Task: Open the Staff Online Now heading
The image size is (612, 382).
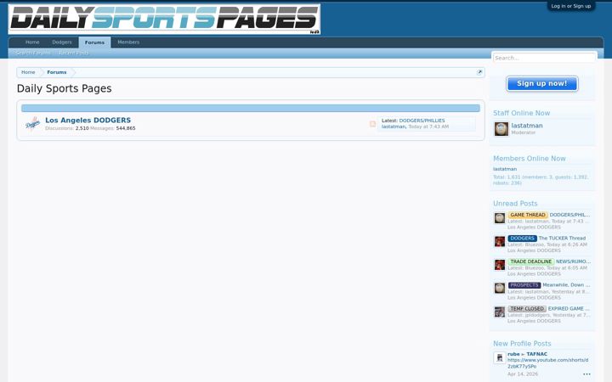Action: coord(521,113)
